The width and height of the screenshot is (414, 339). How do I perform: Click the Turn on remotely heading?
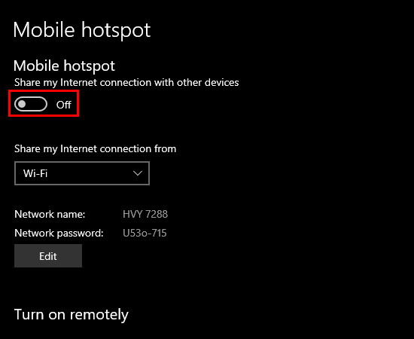click(72, 314)
